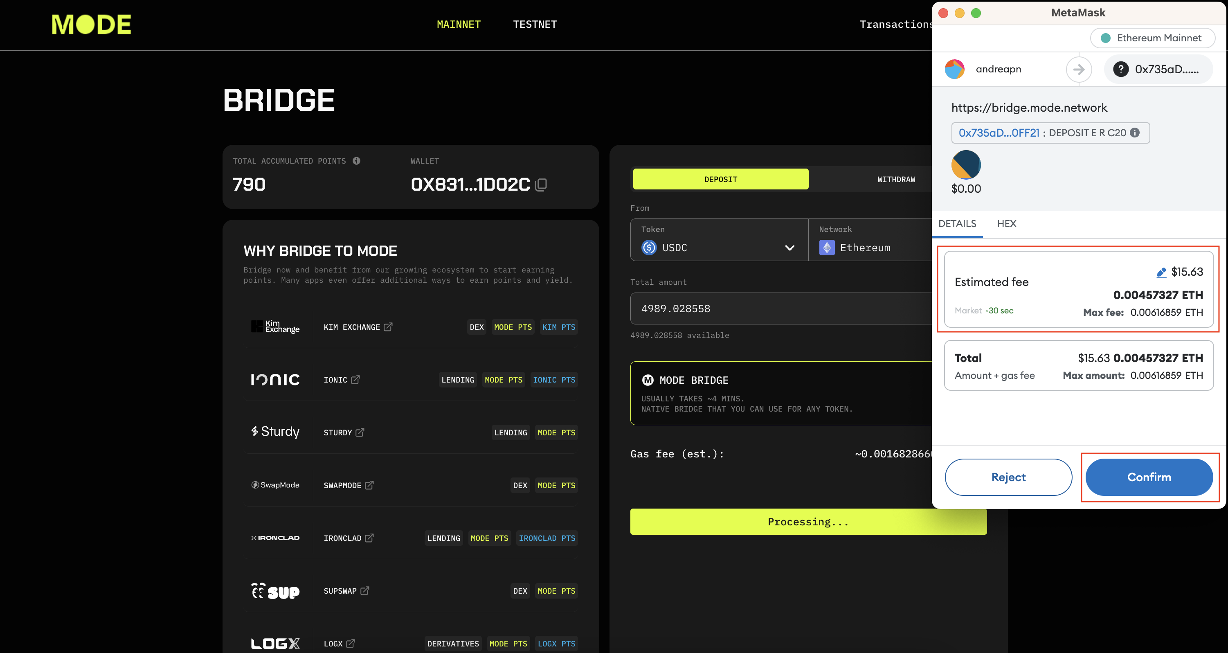
Task: Click the SupSwap row DEX tag
Action: [520, 591]
